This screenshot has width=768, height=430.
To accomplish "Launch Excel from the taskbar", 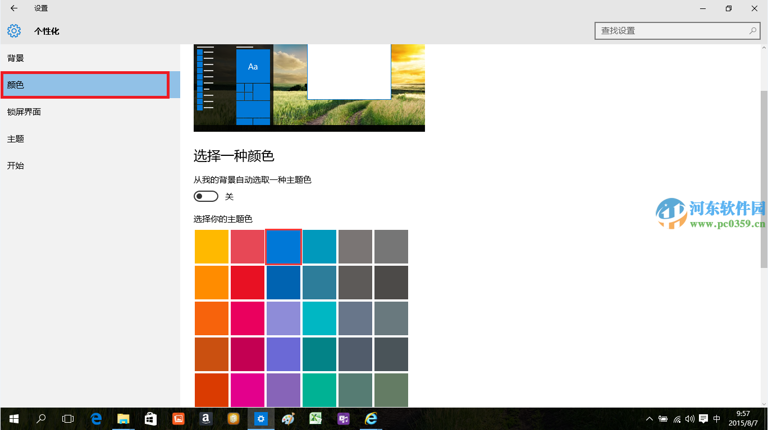I will 315,418.
